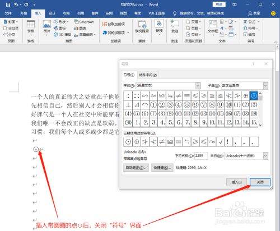
Task: Open the Page Number (页码) menu
Action: click(193, 35)
